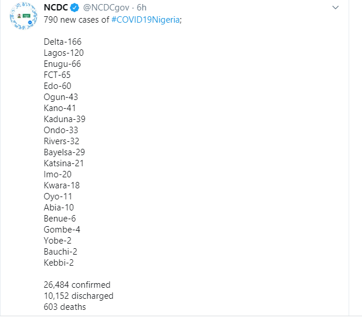Click the 10,152 discharged text
Viewport: 362px width, 318px height.
(x=79, y=296)
